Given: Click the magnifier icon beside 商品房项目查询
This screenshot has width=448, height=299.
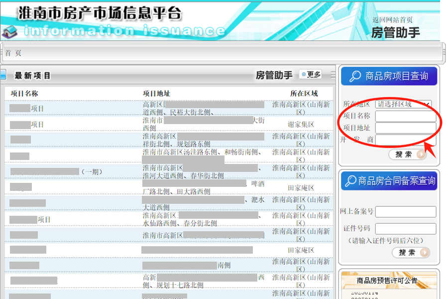Looking at the screenshot, I should (355, 76).
